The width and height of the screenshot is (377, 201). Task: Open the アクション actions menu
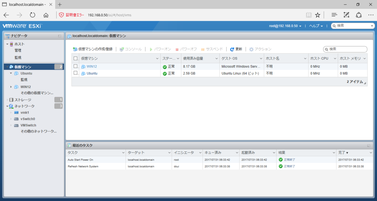tap(260, 49)
